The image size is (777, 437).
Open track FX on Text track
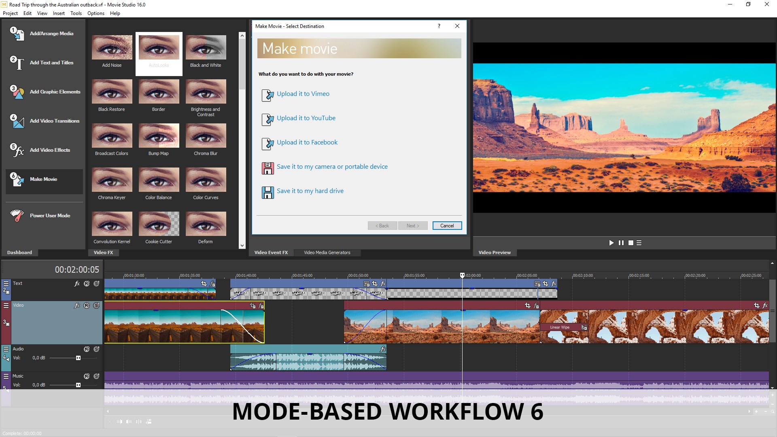pos(77,284)
